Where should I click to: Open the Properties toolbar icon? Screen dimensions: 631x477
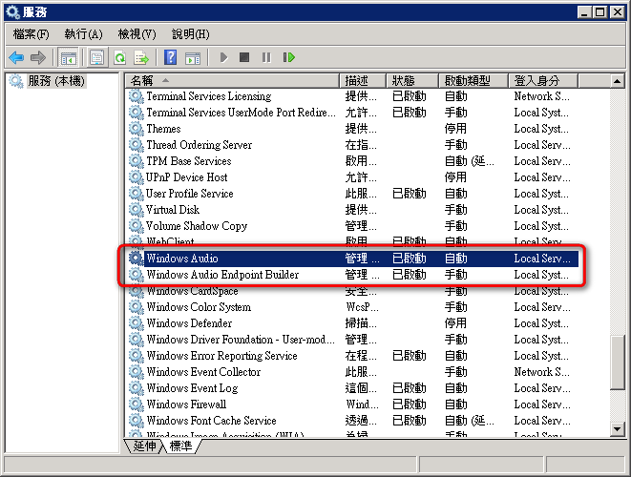[97, 57]
